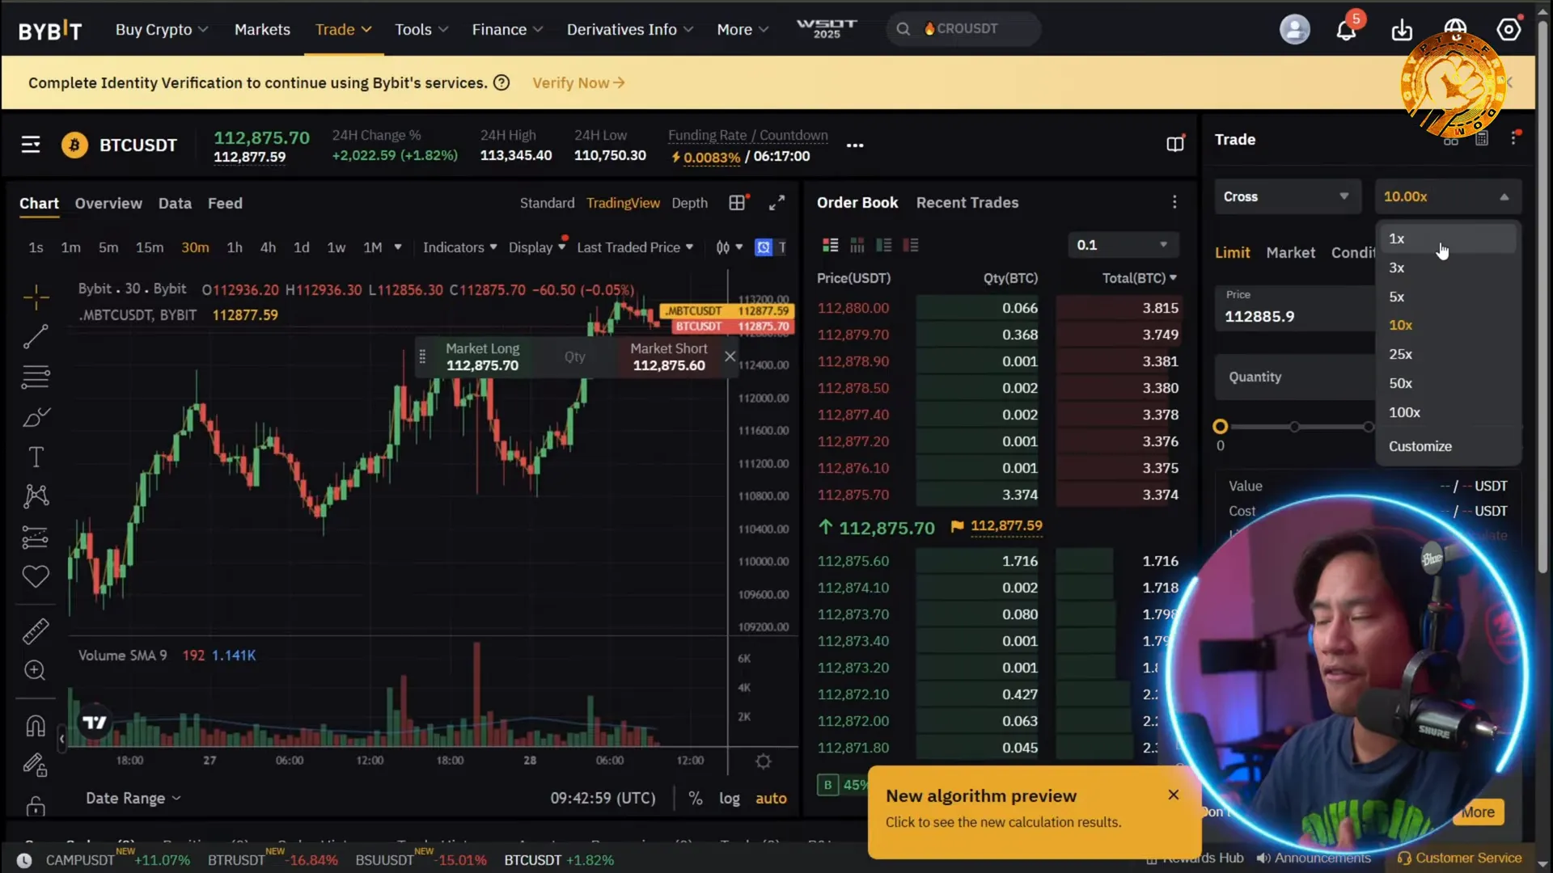Expand the Indicators dropdown
Viewport: 1553px width, 873px height.
[459, 247]
